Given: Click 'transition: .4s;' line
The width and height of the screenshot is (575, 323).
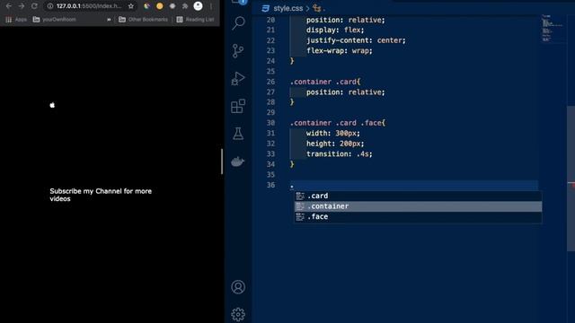Looking at the screenshot, I should pos(340,153).
